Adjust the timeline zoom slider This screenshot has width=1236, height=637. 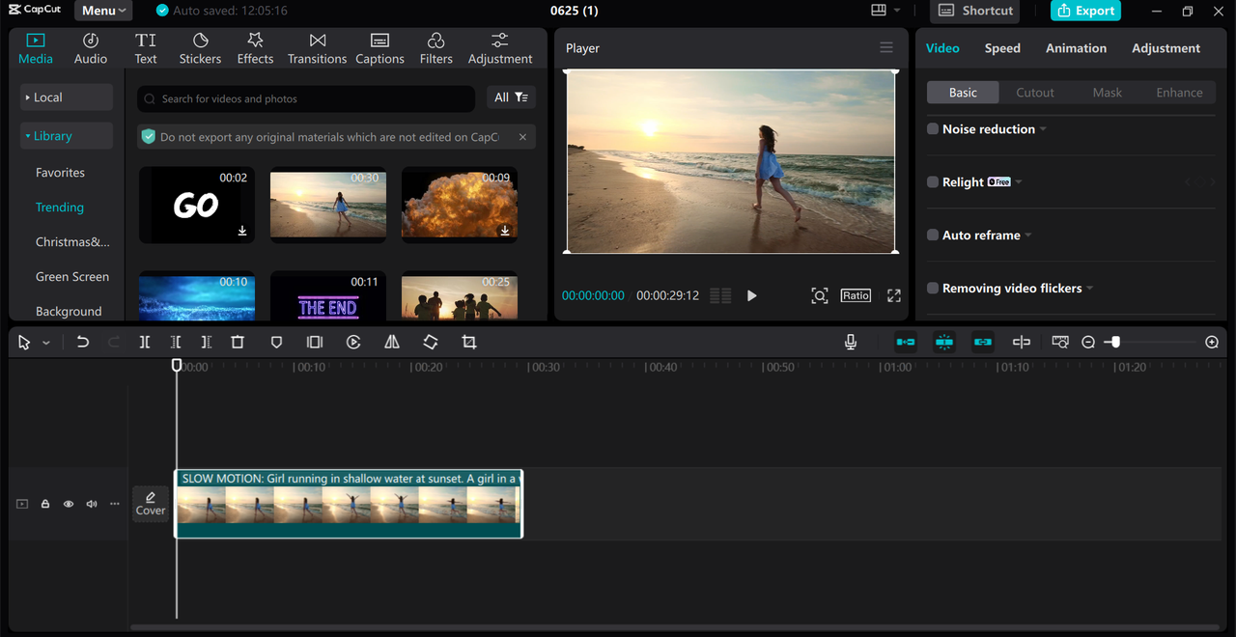point(1113,342)
